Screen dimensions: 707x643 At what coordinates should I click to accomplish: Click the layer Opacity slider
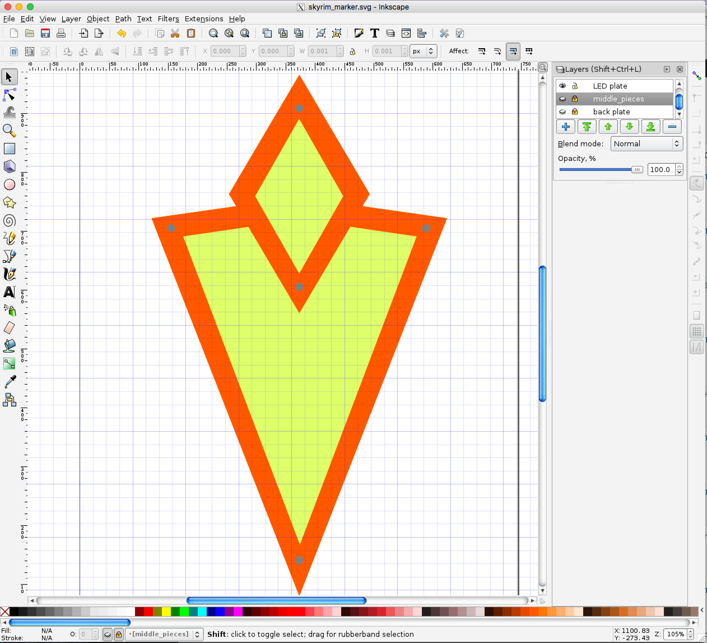click(x=601, y=170)
